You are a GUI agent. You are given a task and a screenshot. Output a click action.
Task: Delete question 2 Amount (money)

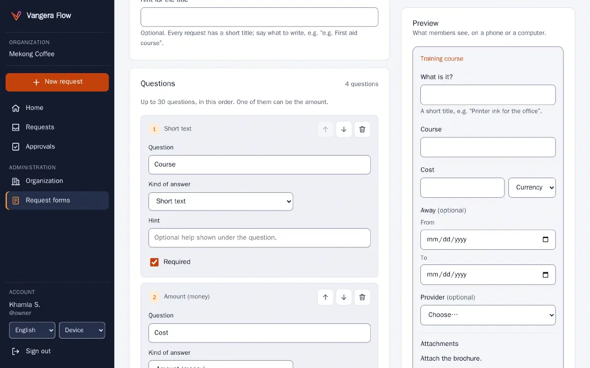pyautogui.click(x=362, y=297)
